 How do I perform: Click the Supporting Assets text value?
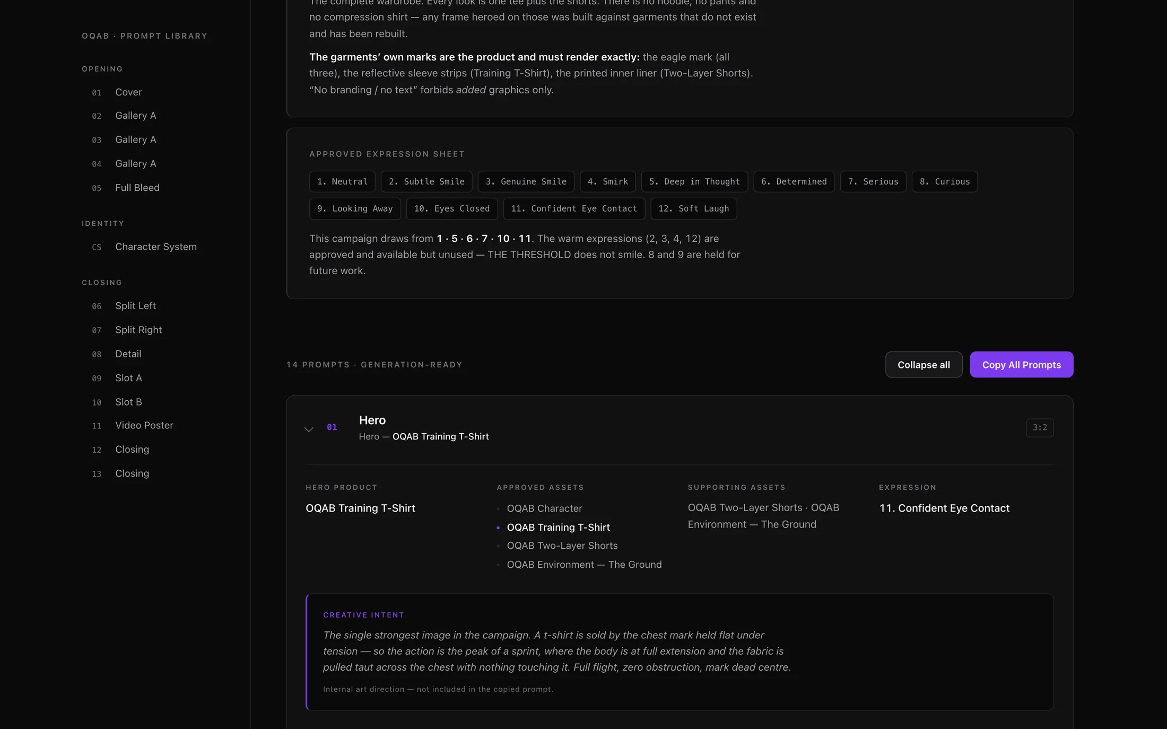point(763,516)
